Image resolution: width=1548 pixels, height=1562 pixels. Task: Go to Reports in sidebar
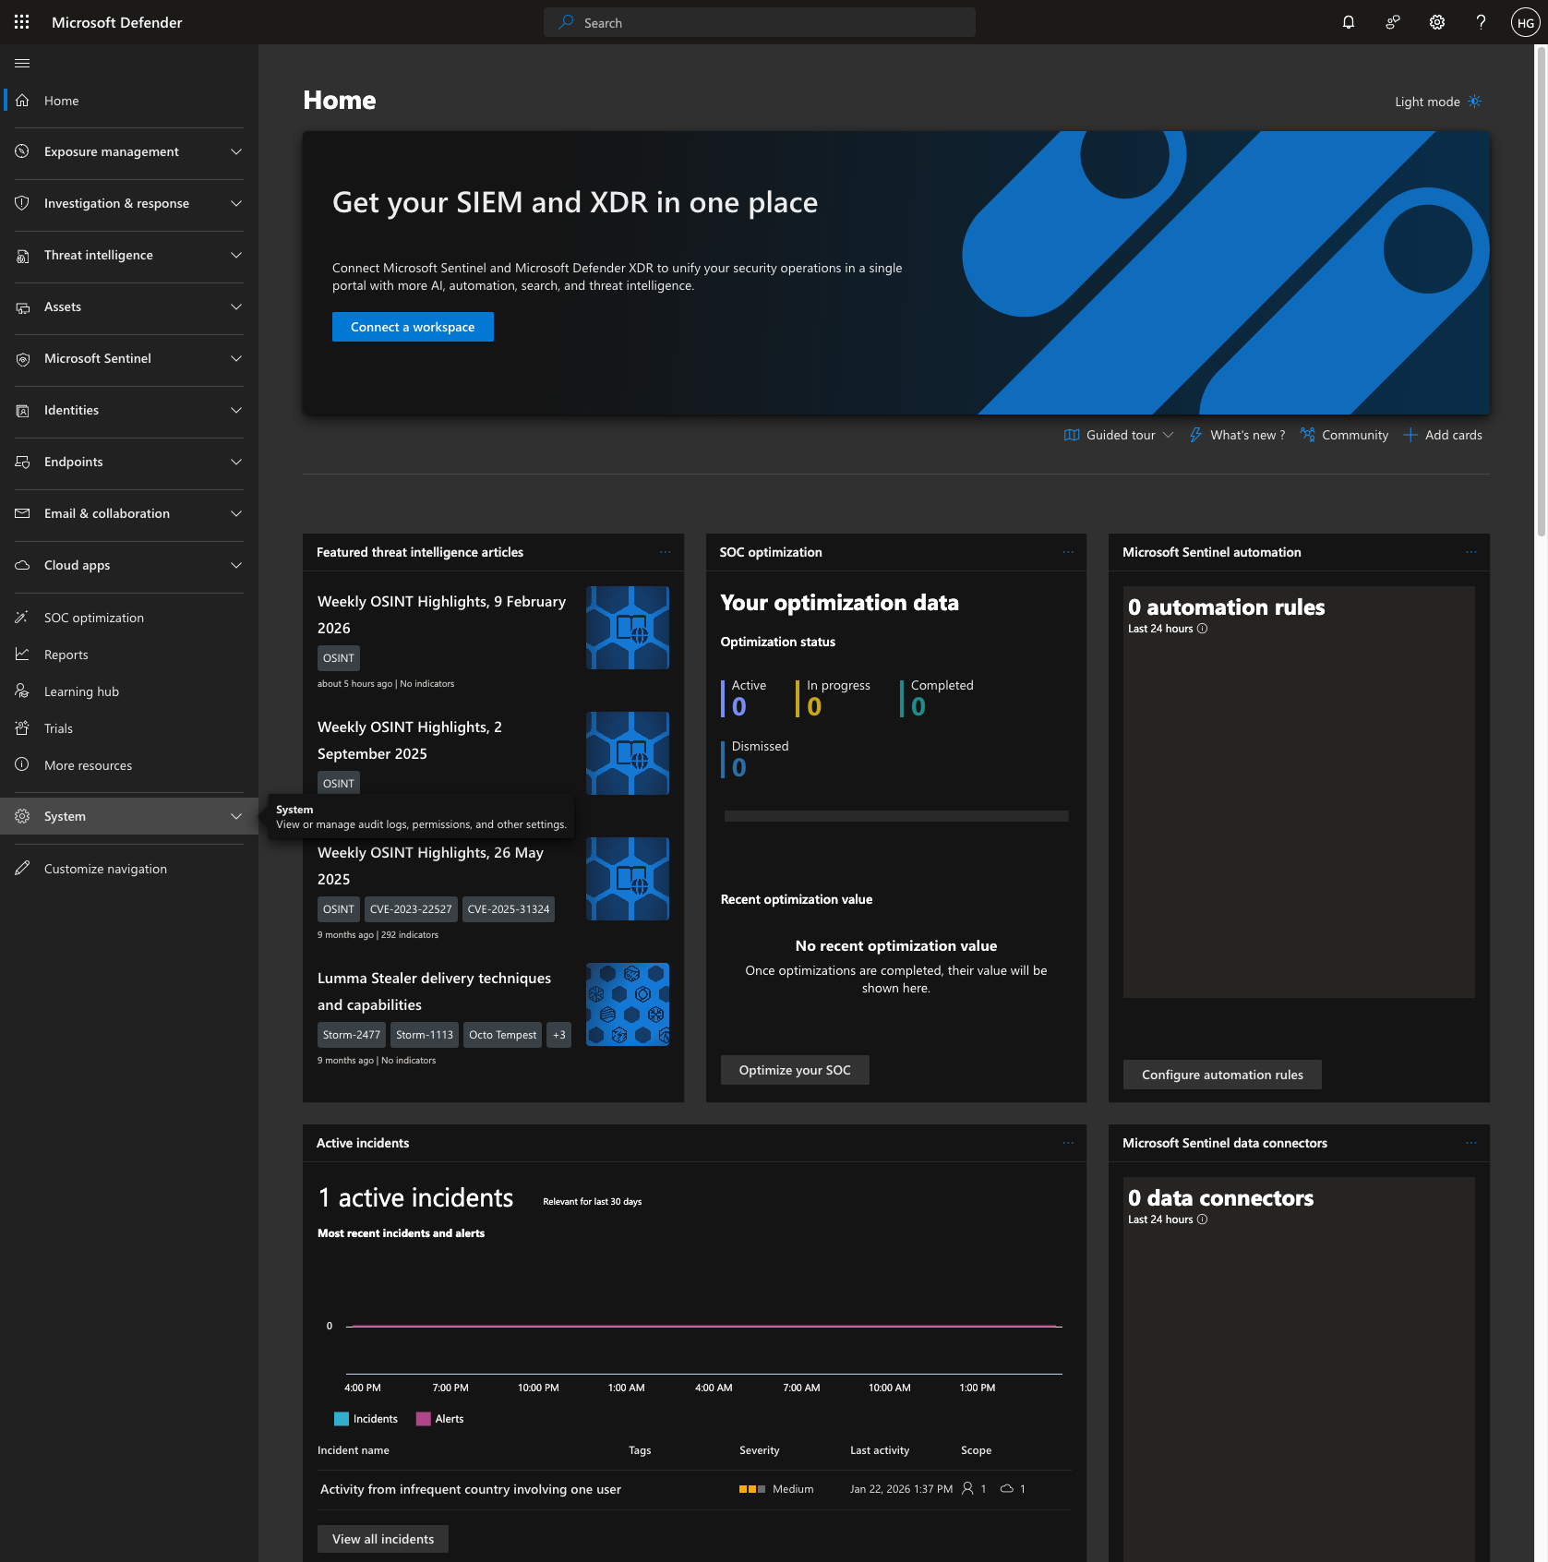(66, 655)
